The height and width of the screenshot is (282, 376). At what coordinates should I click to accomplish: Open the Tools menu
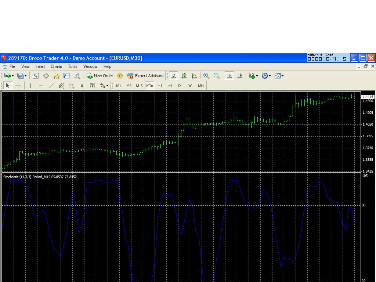pyautogui.click(x=73, y=66)
